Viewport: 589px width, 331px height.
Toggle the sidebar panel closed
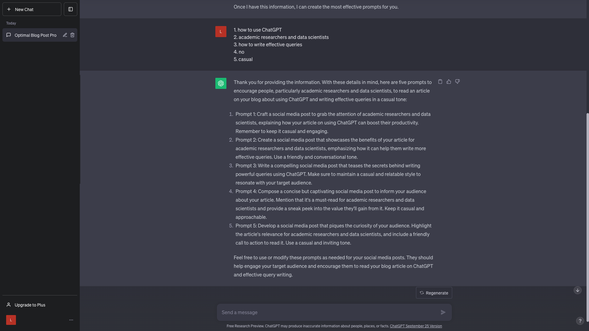(x=71, y=9)
